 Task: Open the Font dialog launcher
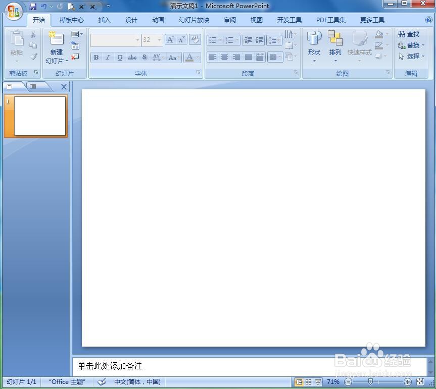[198, 72]
